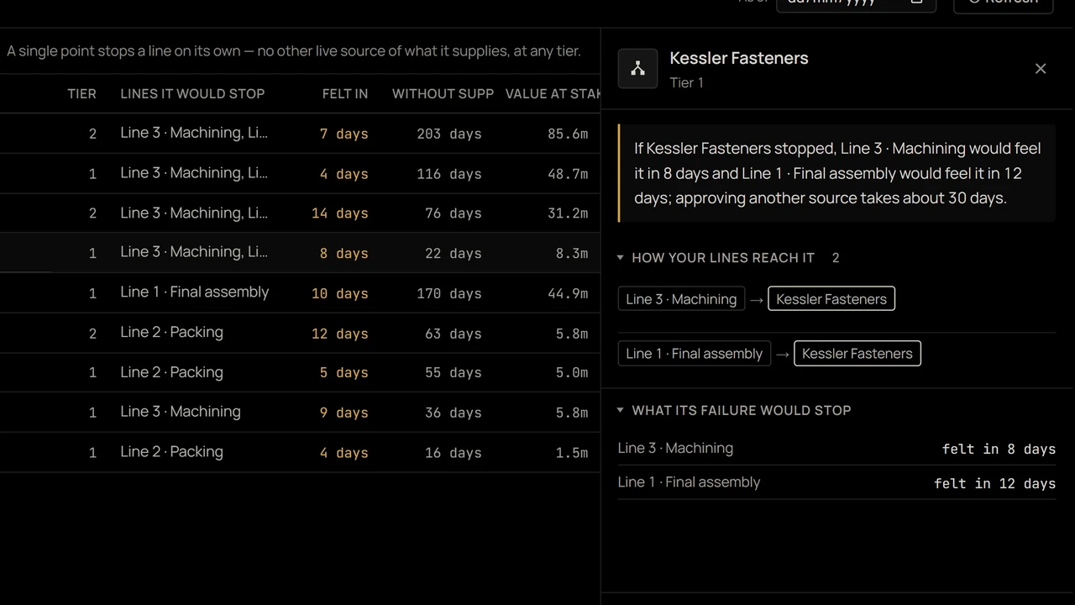Close the Kessler Fasteners detail panel
The image size is (1075, 605).
point(1041,69)
